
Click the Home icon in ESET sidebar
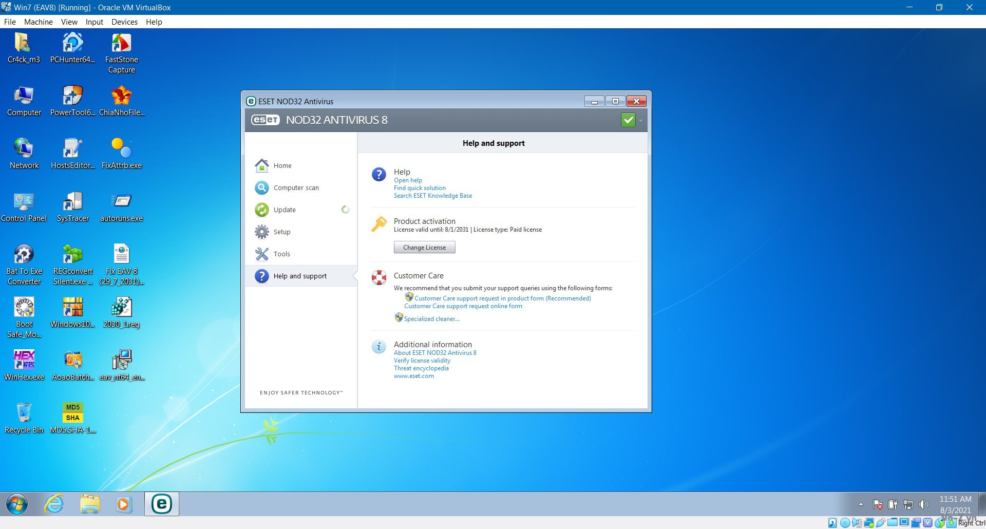tap(262, 165)
